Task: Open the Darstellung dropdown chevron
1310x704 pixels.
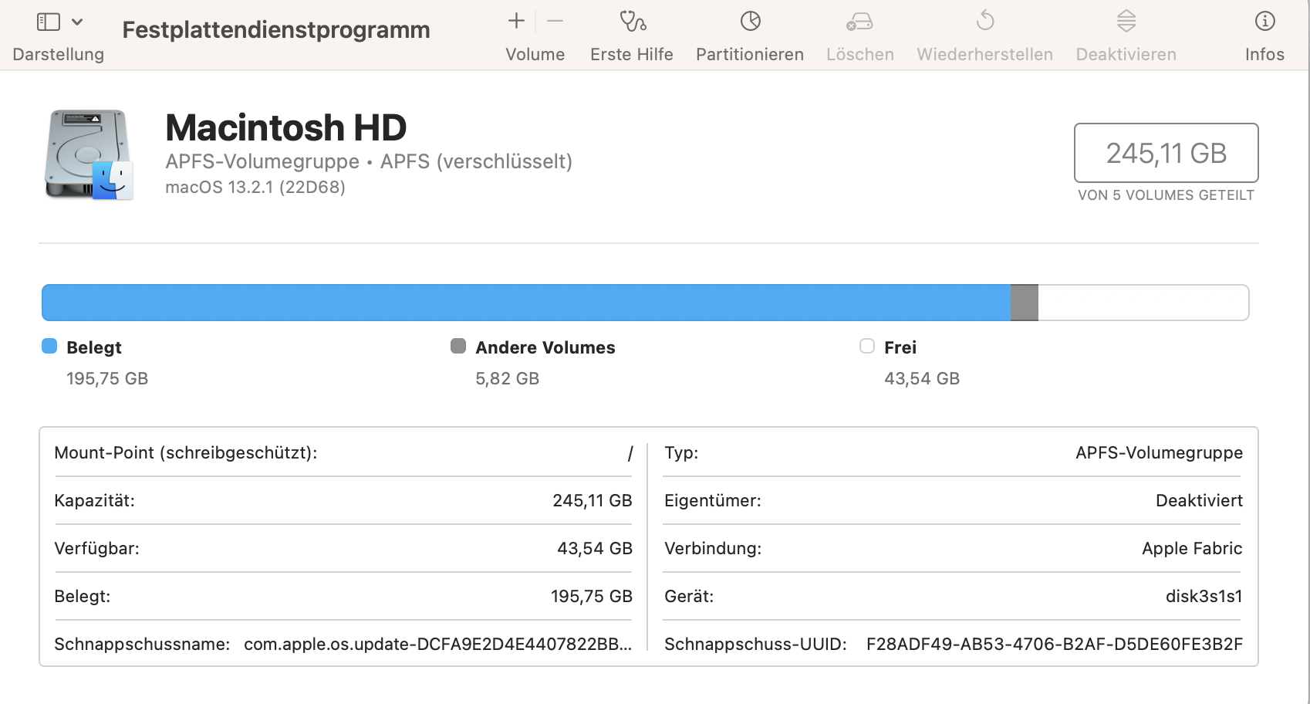Action: [x=77, y=22]
